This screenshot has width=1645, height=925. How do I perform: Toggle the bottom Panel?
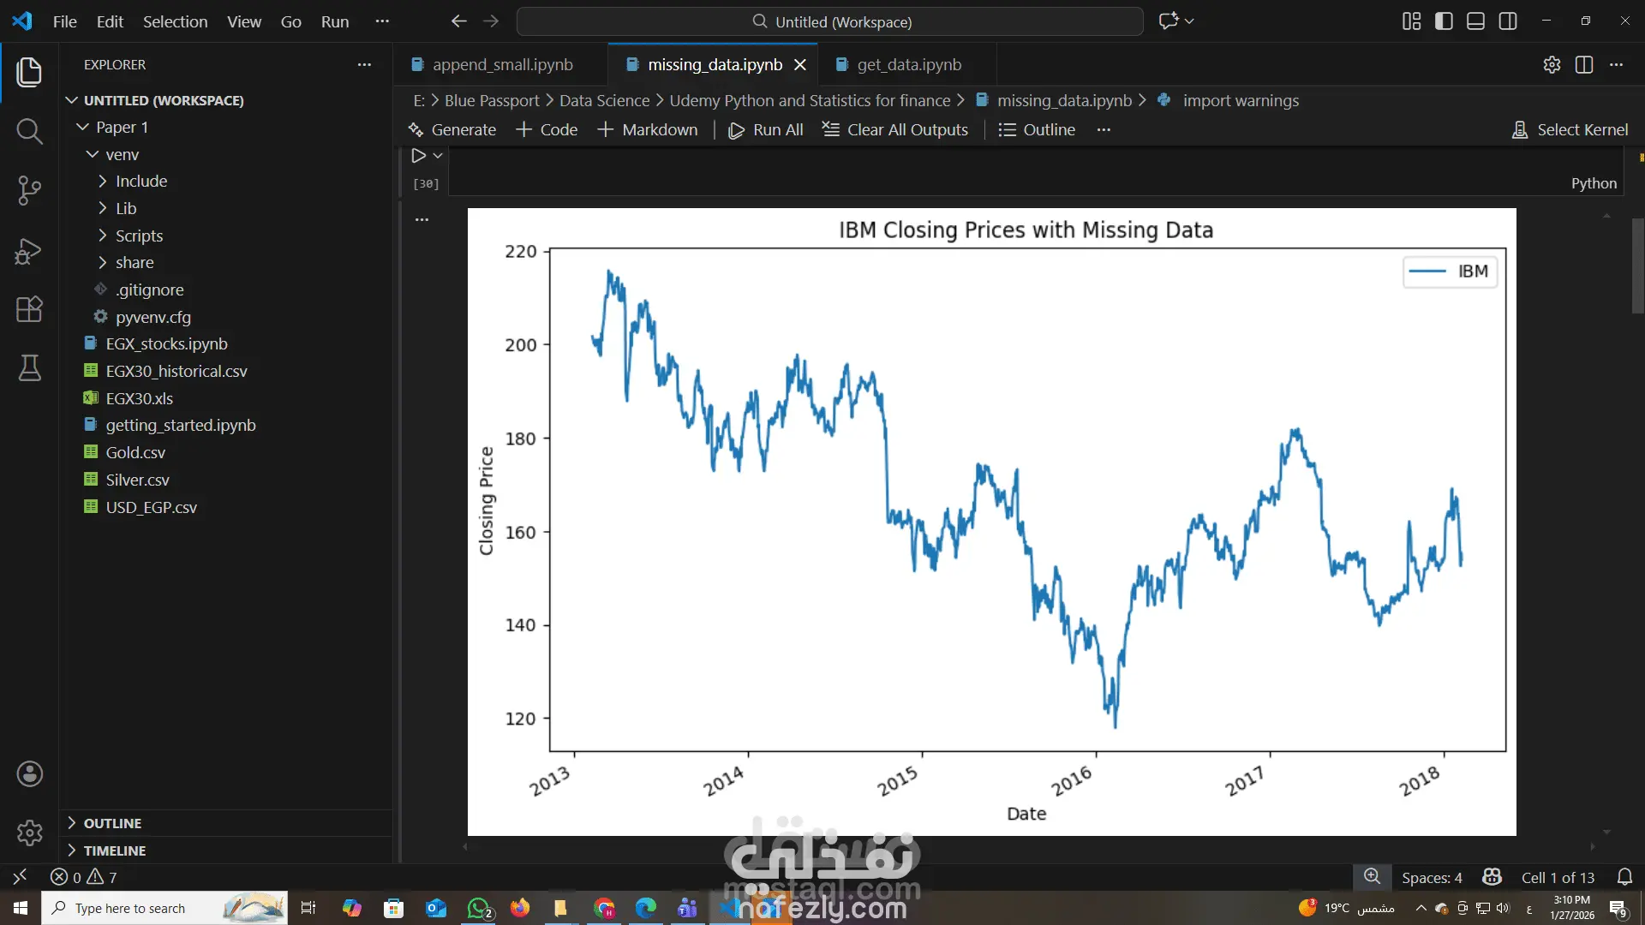1475,21
